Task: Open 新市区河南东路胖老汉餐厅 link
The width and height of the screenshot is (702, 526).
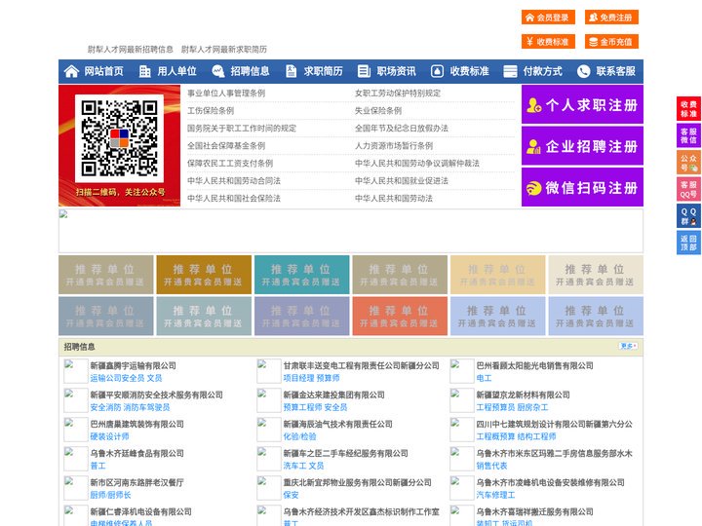Action: coord(136,482)
